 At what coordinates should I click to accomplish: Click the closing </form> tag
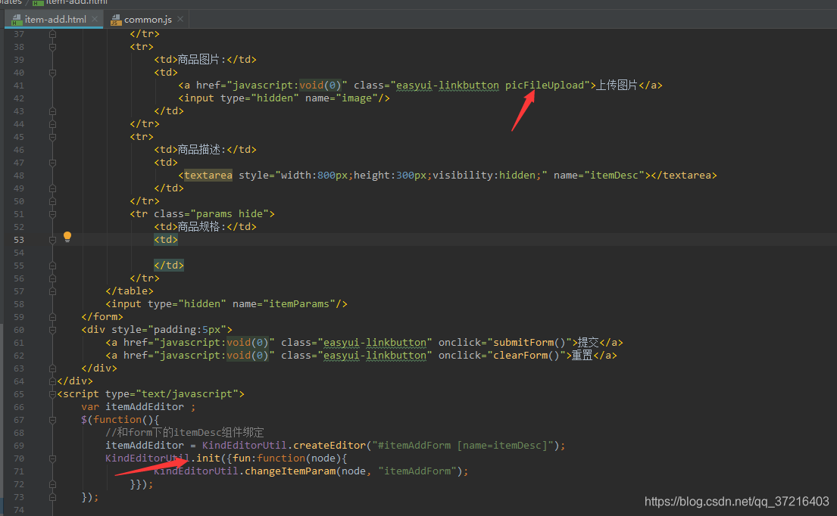coord(102,317)
